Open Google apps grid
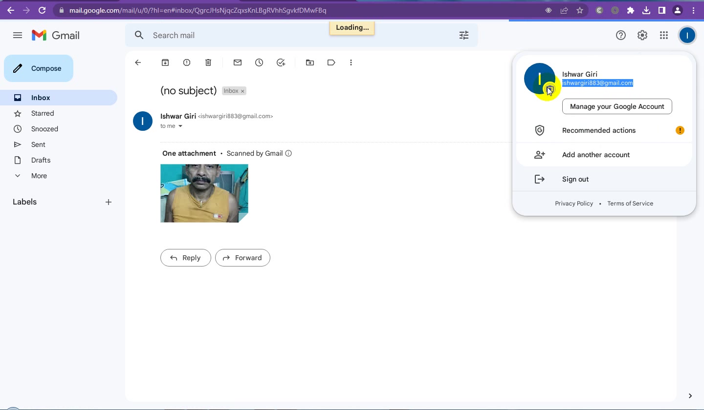The image size is (704, 410). click(x=664, y=35)
